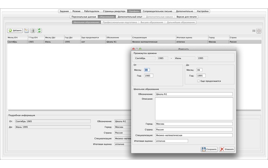Screen dimensions: 268x168
Task: Open the Настройки tab
Action: pos(203,11)
